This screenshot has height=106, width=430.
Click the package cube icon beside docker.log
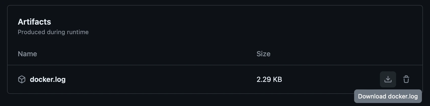(22, 79)
